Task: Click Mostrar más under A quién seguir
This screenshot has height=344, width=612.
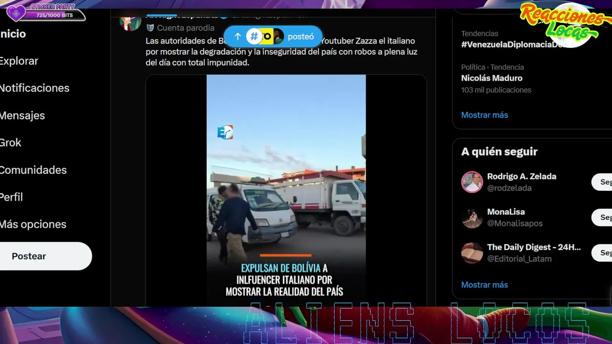Action: (x=484, y=285)
